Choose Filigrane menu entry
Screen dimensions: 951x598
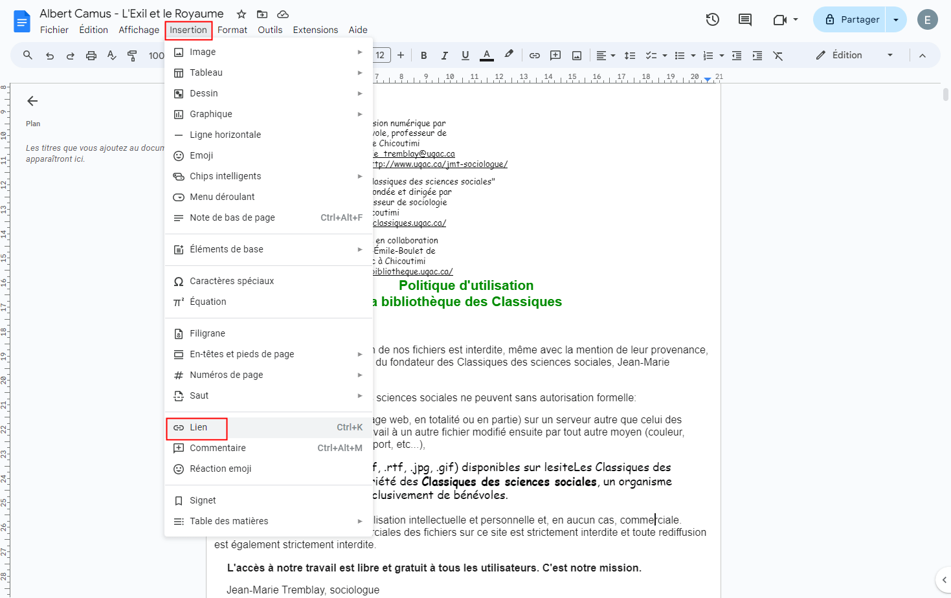[x=269, y=333]
